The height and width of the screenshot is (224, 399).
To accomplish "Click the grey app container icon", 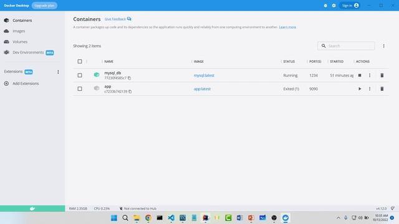I will pyautogui.click(x=97, y=88).
